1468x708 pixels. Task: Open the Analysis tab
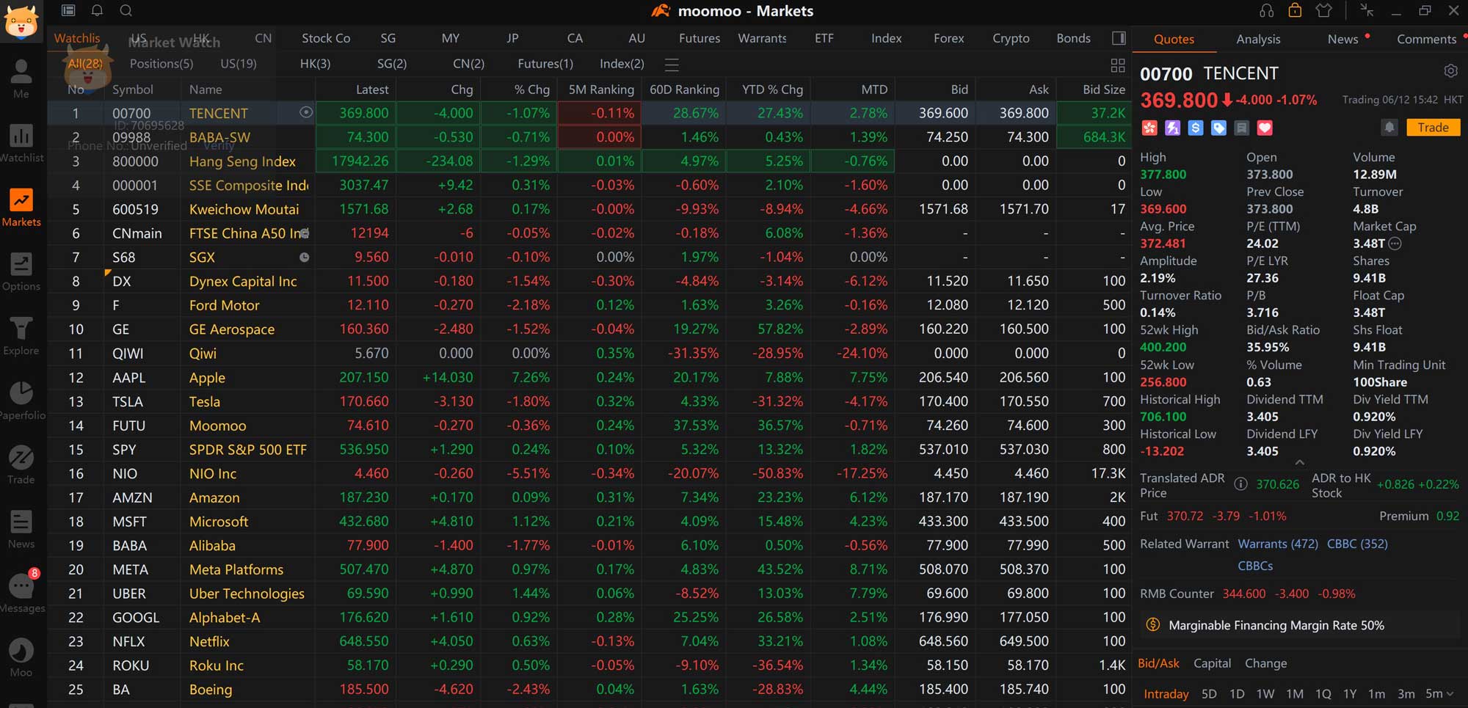pyautogui.click(x=1258, y=39)
